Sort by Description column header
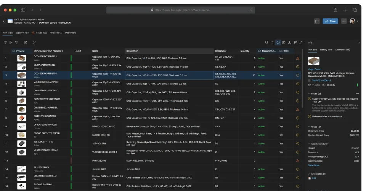 (169, 51)
